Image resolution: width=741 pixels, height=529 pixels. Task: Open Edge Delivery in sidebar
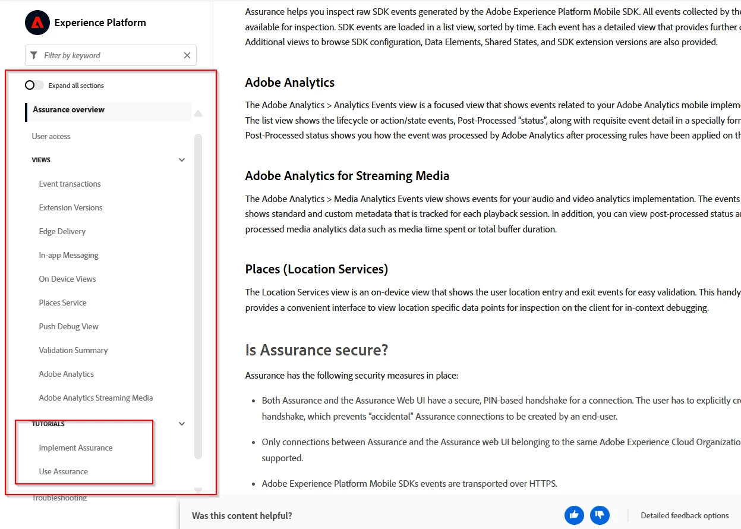(x=62, y=231)
